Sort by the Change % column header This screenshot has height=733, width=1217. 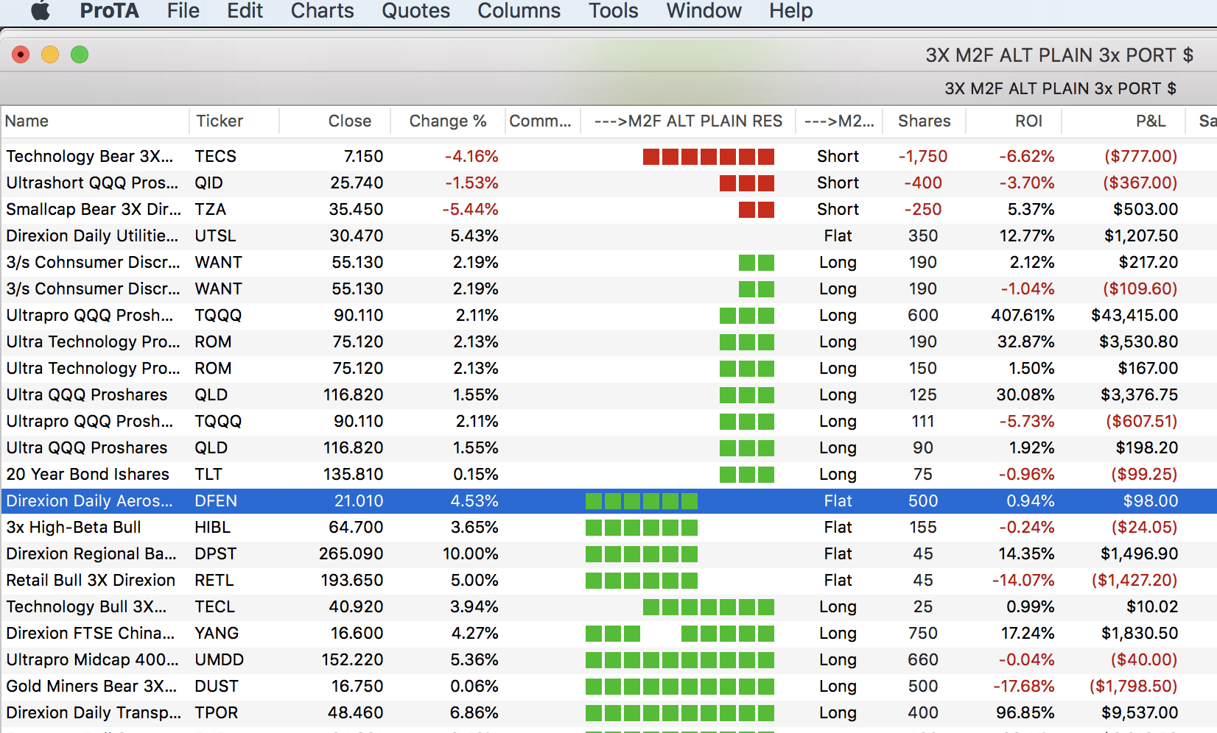pos(447,121)
